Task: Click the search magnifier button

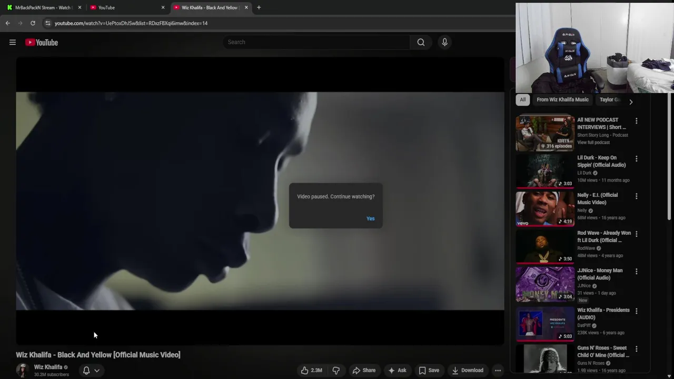Action: (421, 42)
